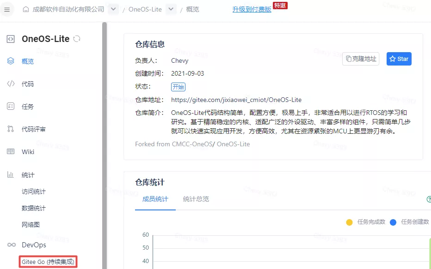Image resolution: width=431 pixels, height=269 pixels.
Task: Click the 任务 checklist icon
Action: [11, 106]
